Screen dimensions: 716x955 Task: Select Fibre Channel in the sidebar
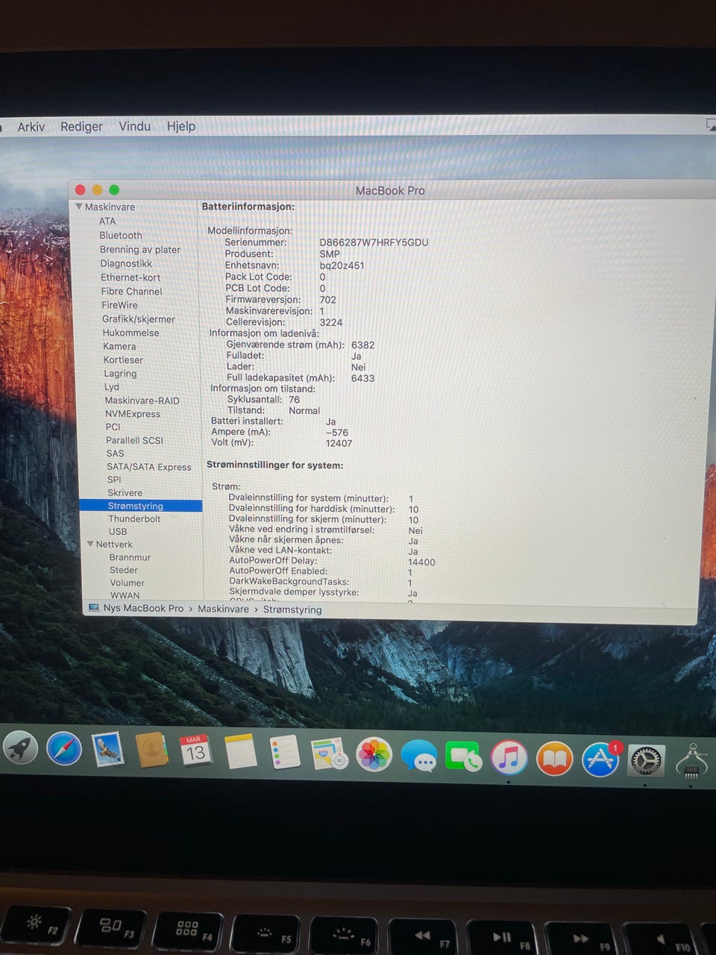tap(131, 291)
